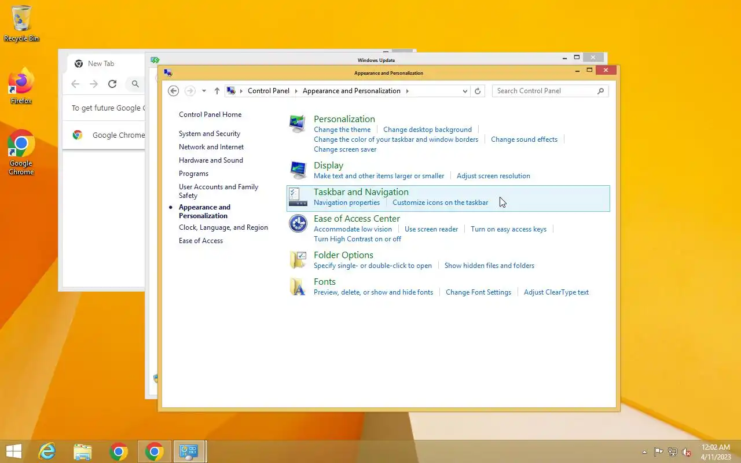Image resolution: width=741 pixels, height=463 pixels.
Task: Open the Ease of Access Center icon
Action: coord(298,223)
